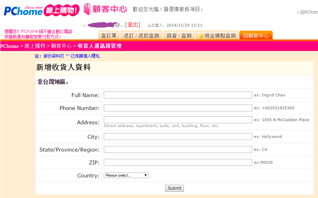Open the 查訂單 tab
Image resolution: width=318 pixels, height=198 pixels.
(109, 36)
